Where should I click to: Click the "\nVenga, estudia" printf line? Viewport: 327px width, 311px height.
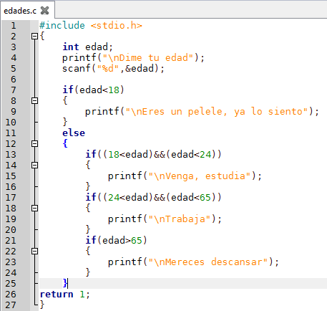(x=185, y=176)
